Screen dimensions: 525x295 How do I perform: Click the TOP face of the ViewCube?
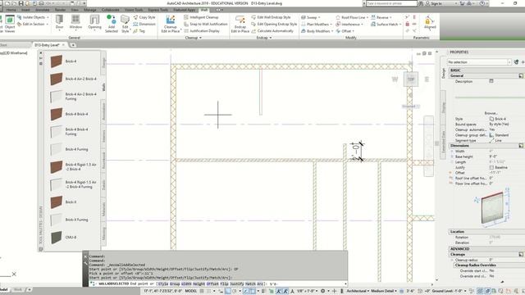[410, 79]
